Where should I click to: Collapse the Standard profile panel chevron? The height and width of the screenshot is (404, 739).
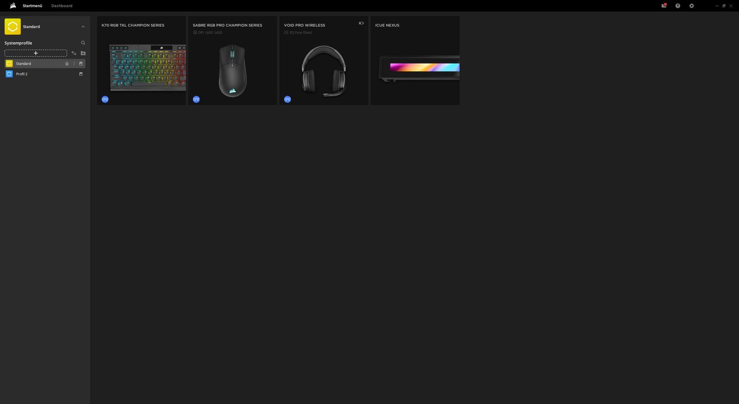83,27
